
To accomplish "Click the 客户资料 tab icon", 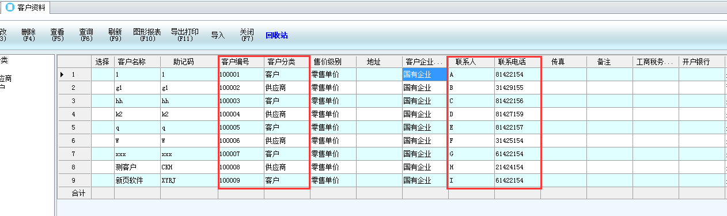I will point(10,7).
